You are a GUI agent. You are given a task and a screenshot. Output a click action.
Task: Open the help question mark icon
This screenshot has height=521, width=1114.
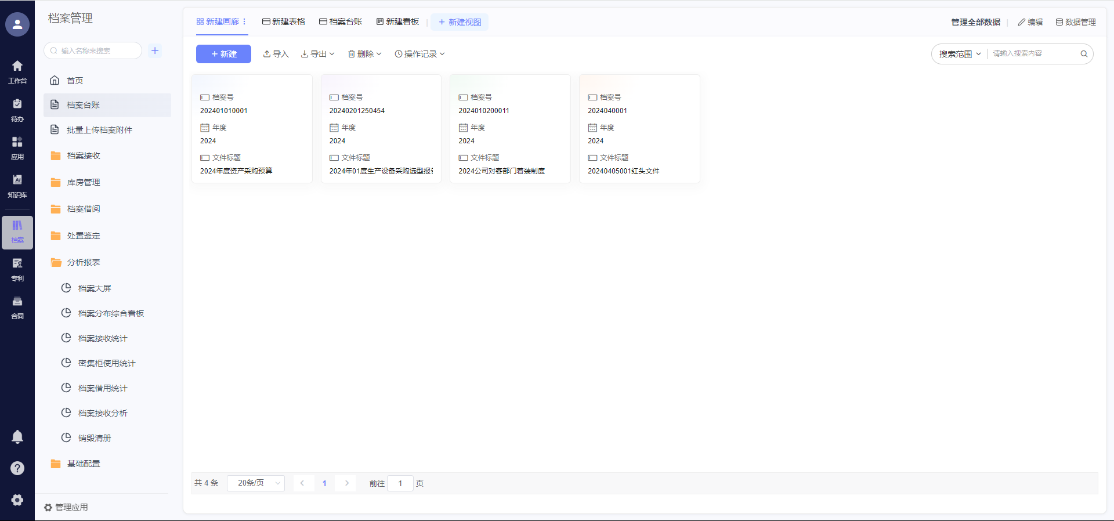[17, 468]
